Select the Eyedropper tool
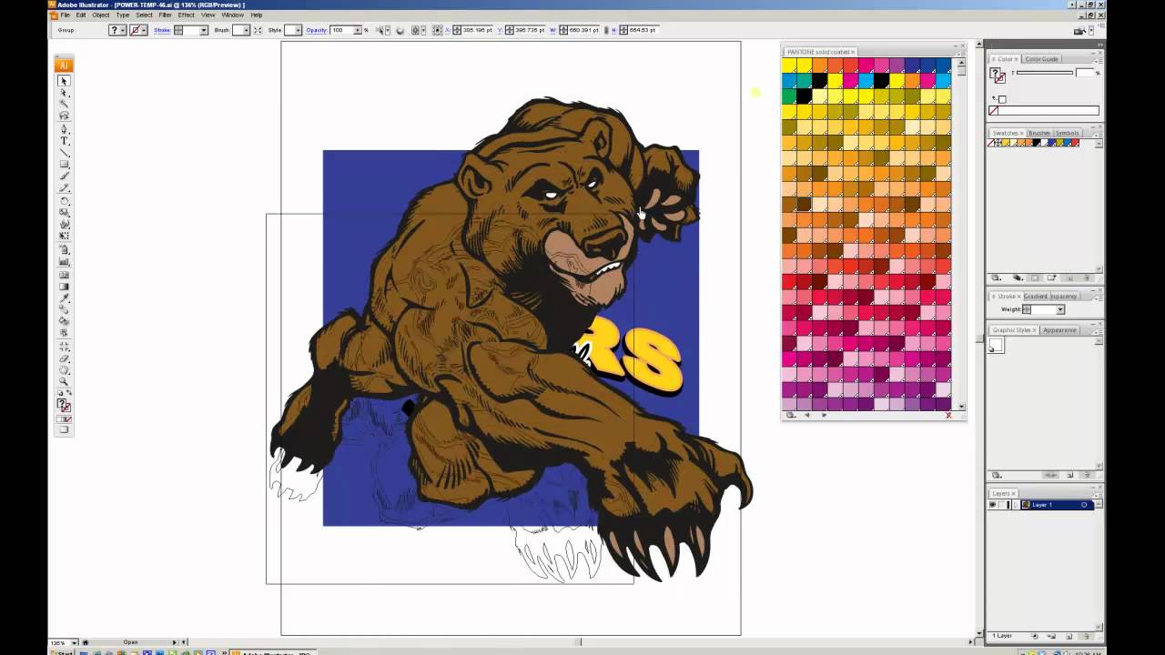Viewport: 1165px width, 655px height. pos(64,297)
